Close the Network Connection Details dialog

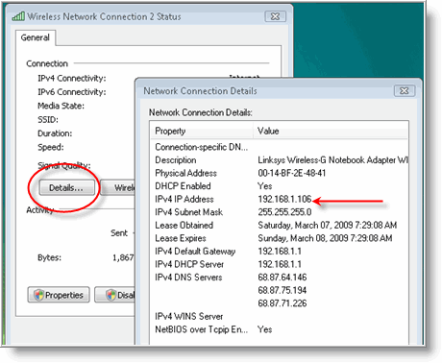tap(405, 91)
